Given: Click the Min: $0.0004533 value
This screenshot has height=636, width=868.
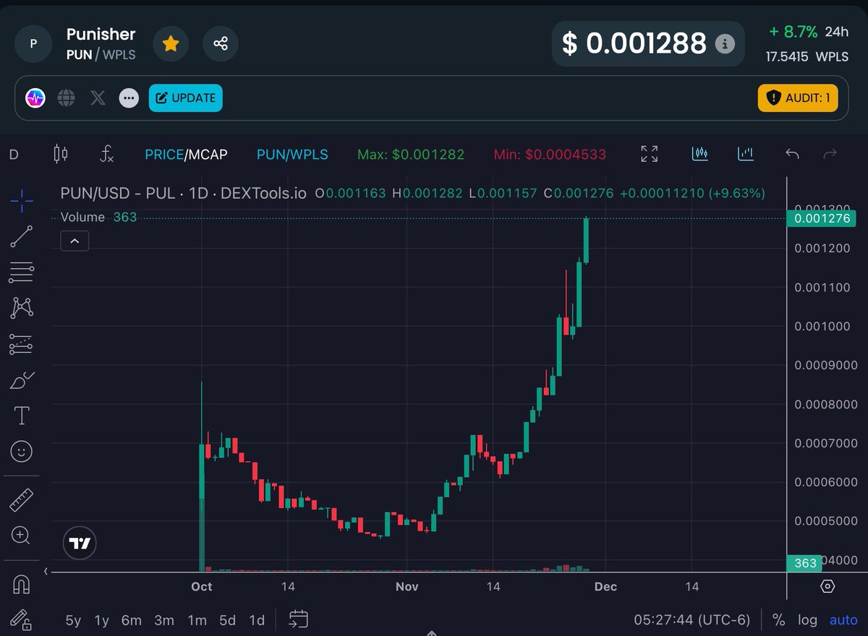Looking at the screenshot, I should pyautogui.click(x=550, y=154).
